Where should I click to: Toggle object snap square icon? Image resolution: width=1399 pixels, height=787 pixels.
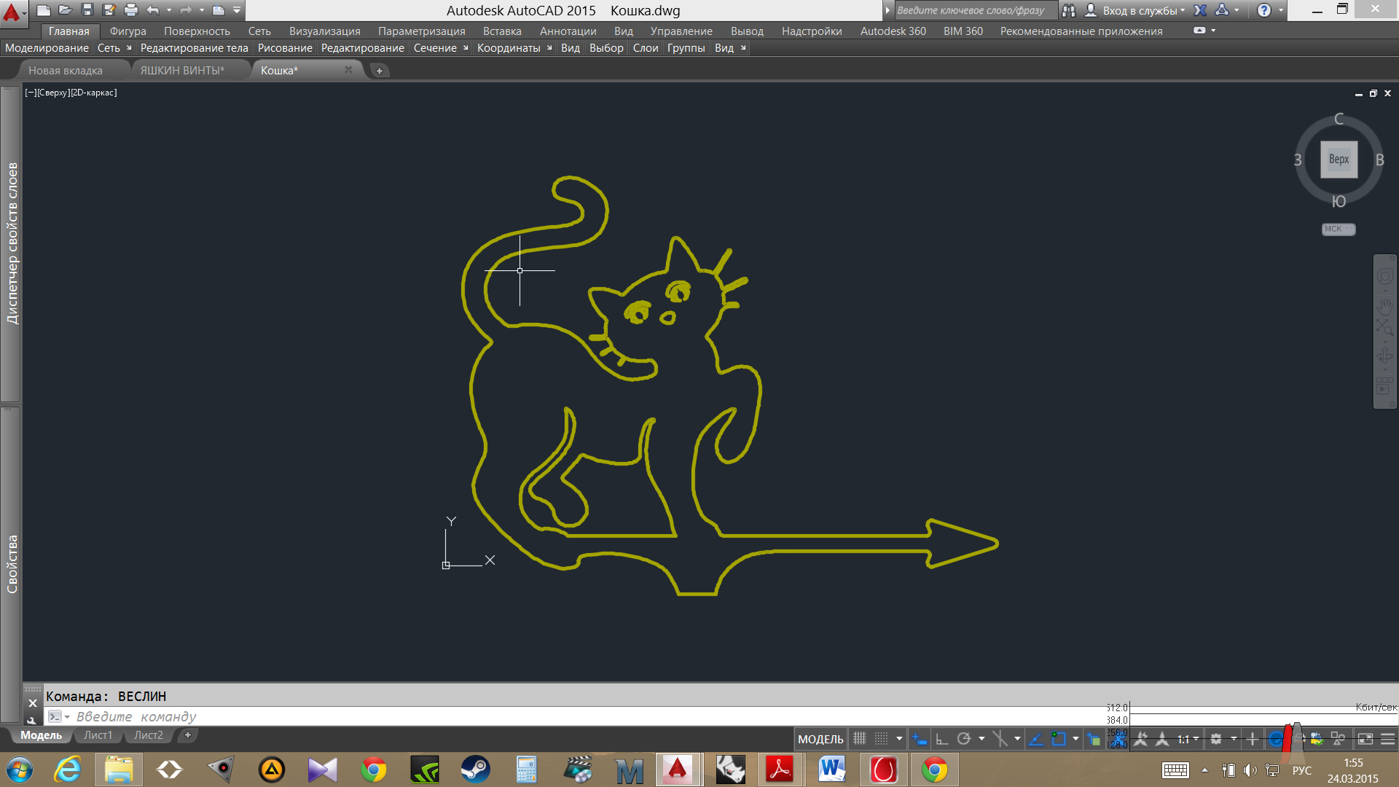tap(1059, 739)
